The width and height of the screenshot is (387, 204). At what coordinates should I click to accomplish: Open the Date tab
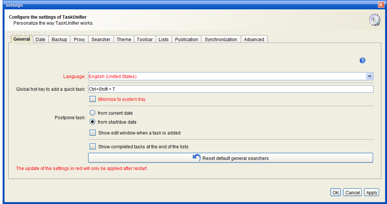(40, 39)
